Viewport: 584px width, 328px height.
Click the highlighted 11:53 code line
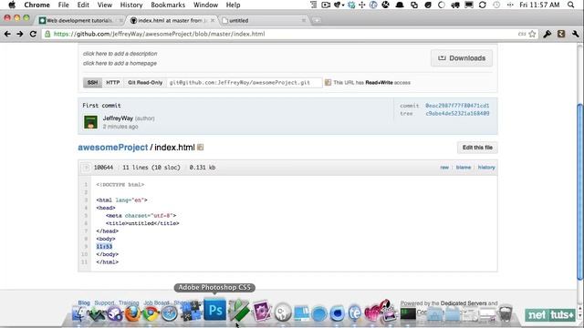[x=104, y=247]
